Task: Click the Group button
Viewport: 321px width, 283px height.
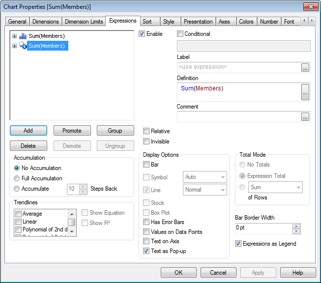Action: click(115, 131)
